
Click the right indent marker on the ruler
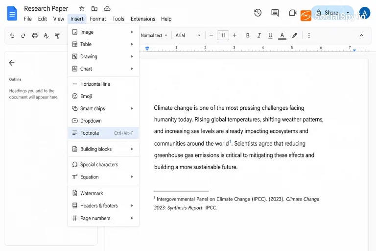(354, 50)
